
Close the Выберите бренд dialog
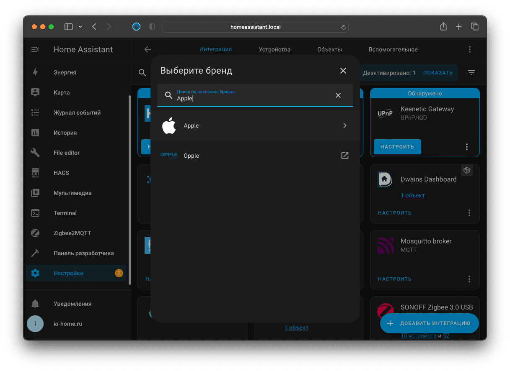pos(343,71)
